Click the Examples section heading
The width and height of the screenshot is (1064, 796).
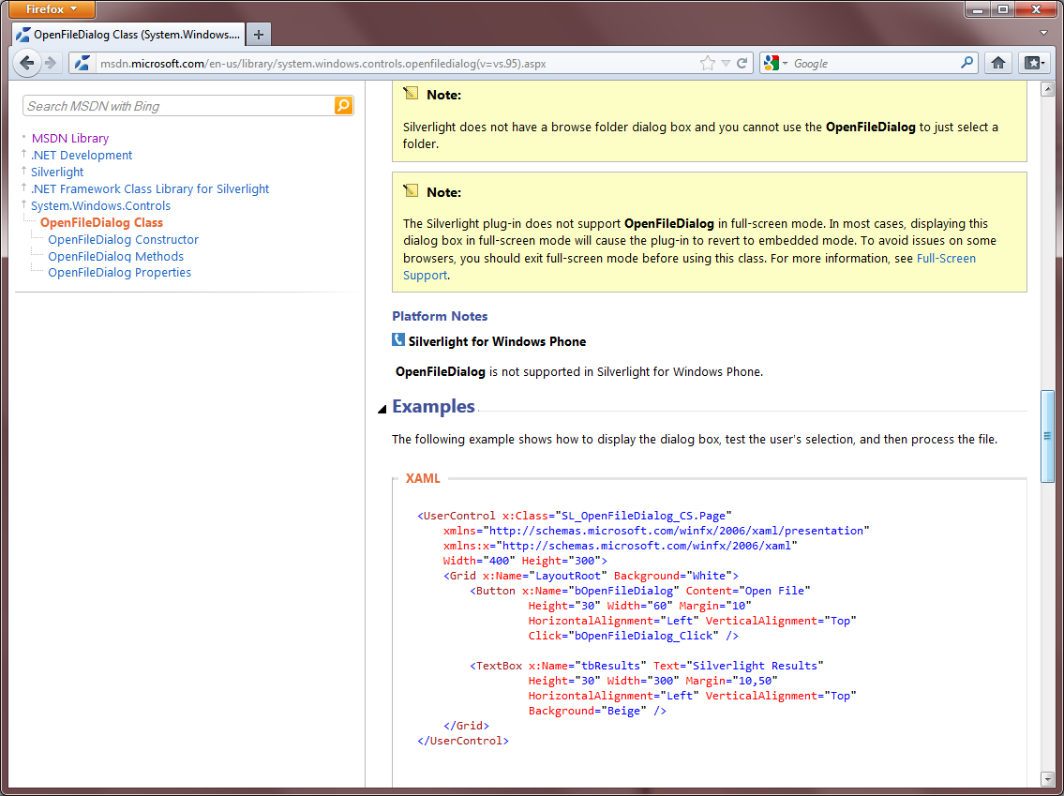[x=433, y=406]
